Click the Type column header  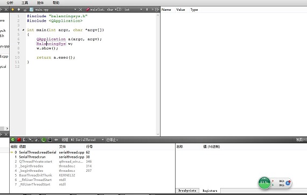pyautogui.click(x=194, y=10)
